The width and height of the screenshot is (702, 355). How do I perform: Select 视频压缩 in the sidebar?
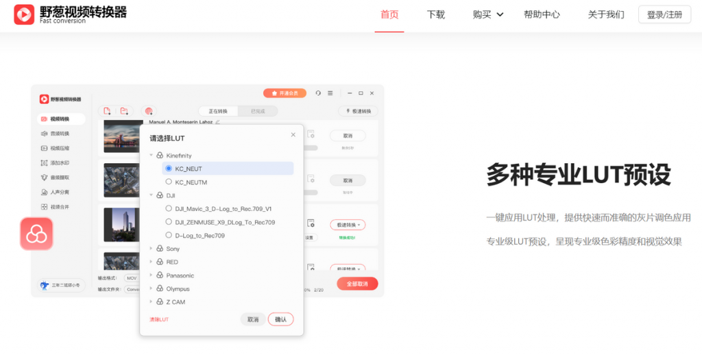click(x=56, y=148)
